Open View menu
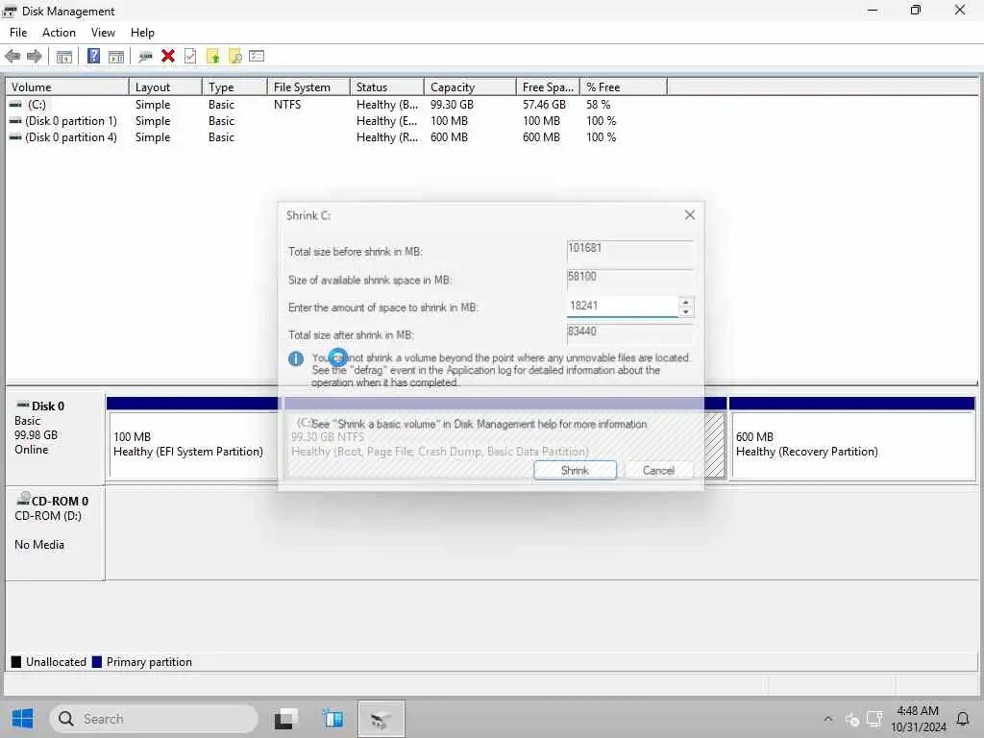Viewport: 984px width, 738px height. click(103, 33)
